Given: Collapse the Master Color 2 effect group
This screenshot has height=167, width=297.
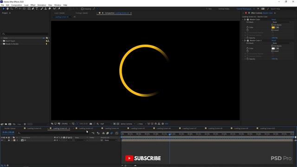Looking at the screenshot, I should pos(243,40).
